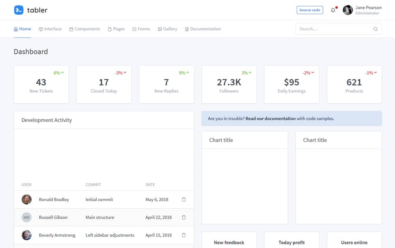
Task: Delete Ronald Bradley's Initial commit row
Action: (184, 200)
